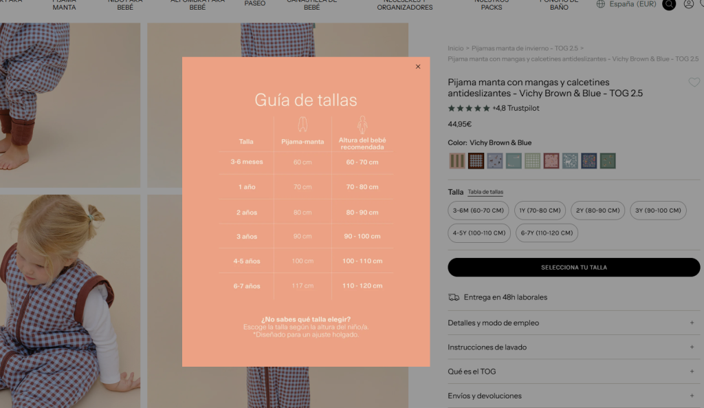Click the globe icon for España (EUR)

[x=601, y=4]
